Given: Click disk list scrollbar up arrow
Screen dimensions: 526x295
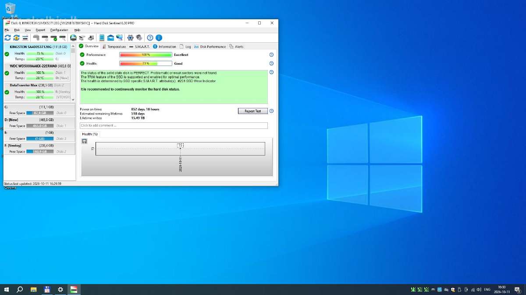Looking at the screenshot, I should click(x=73, y=45).
